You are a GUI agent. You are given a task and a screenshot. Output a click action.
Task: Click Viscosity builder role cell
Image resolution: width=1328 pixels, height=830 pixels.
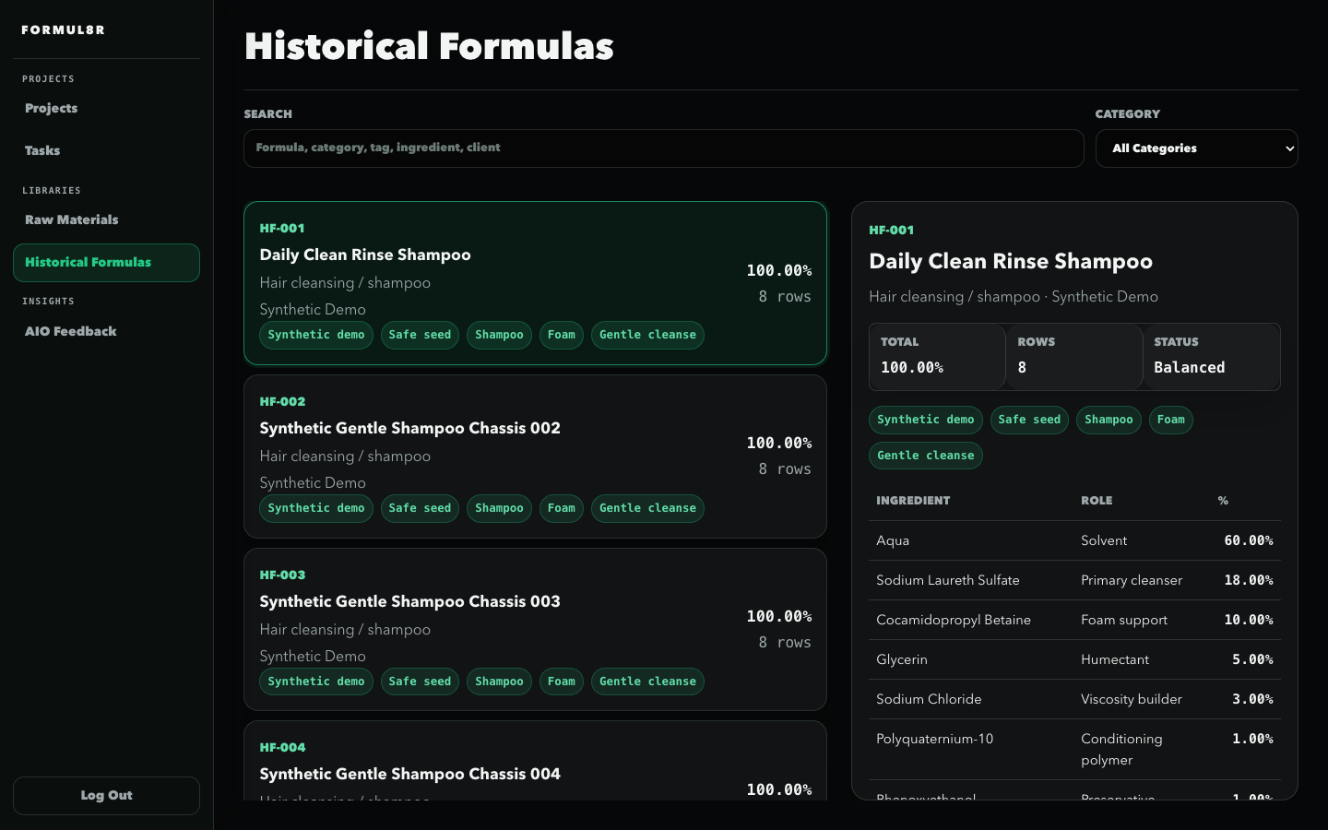tap(1132, 699)
